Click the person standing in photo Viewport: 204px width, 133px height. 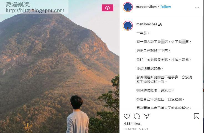tap(78, 114)
